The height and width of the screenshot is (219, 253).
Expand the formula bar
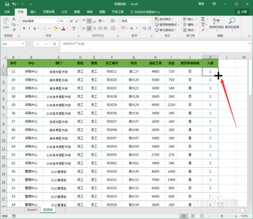point(249,43)
